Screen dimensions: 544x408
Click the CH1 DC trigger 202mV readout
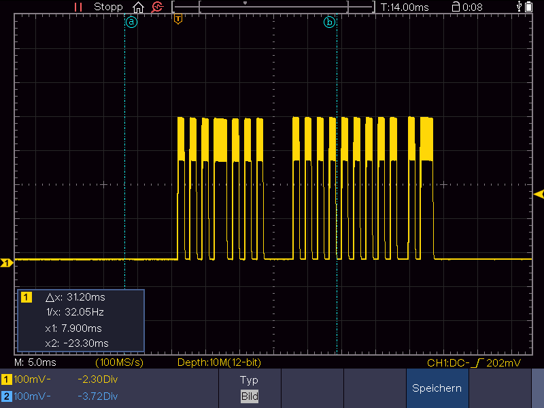473,363
